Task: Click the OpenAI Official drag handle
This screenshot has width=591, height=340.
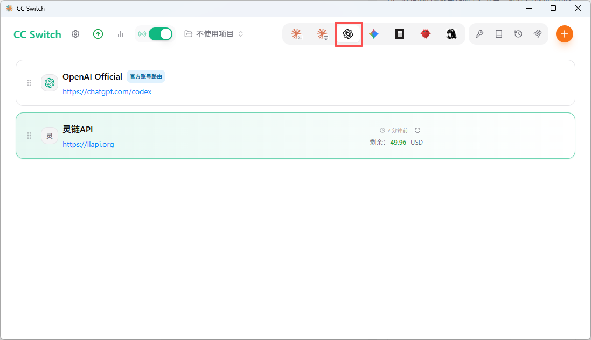Action: (x=29, y=83)
